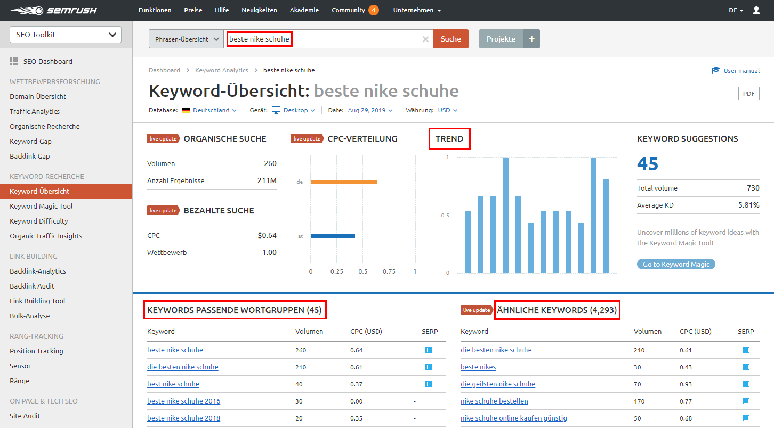Open SERP icon for best nike schuhe

coord(428,384)
